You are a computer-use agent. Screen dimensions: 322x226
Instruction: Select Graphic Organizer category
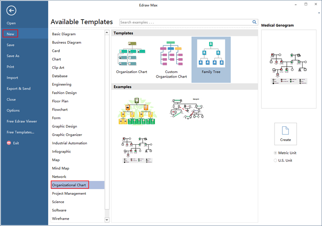pyautogui.click(x=67, y=135)
